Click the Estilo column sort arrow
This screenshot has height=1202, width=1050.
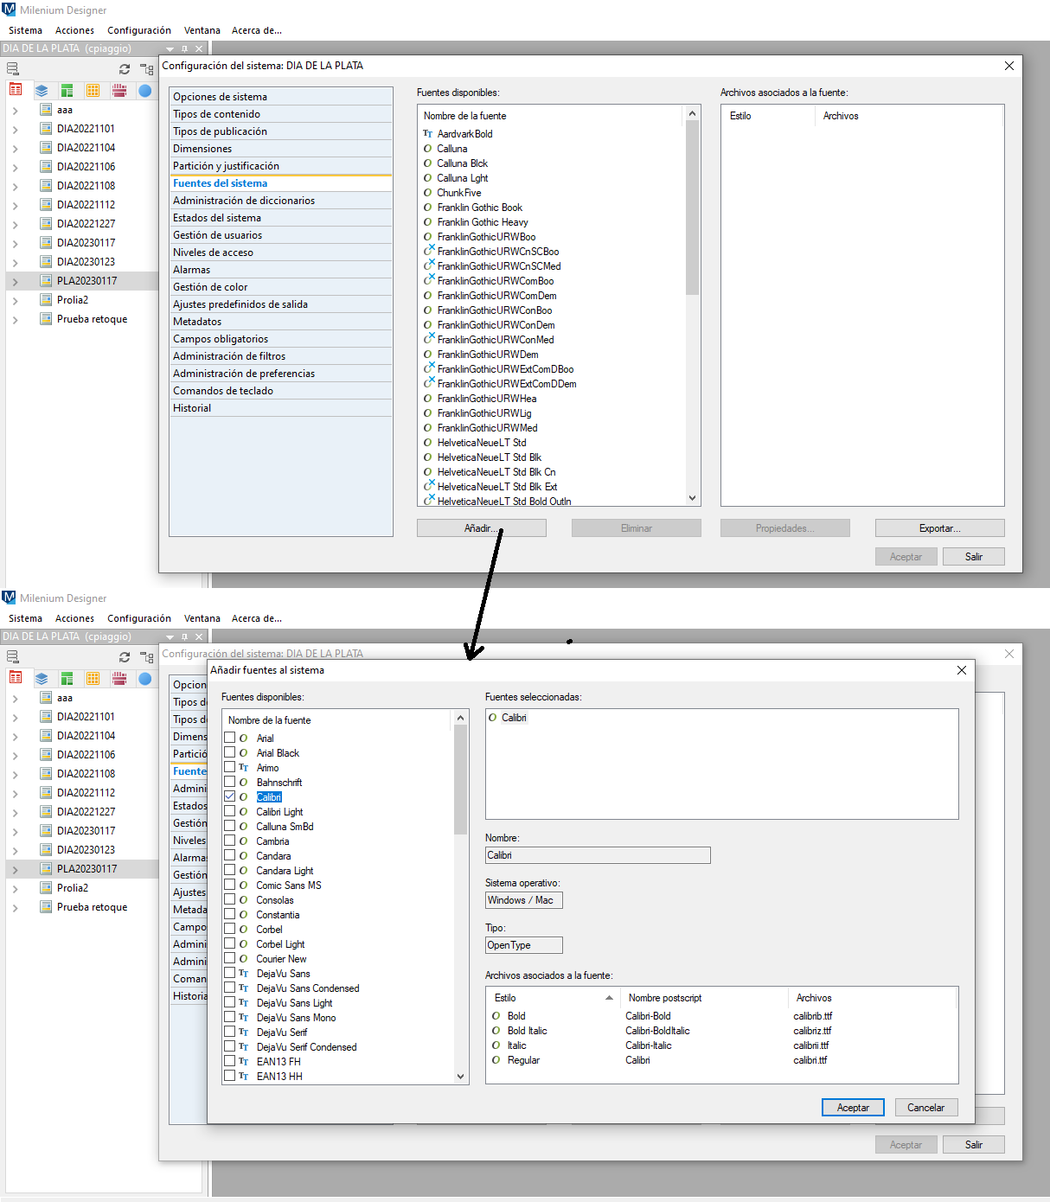(x=609, y=998)
